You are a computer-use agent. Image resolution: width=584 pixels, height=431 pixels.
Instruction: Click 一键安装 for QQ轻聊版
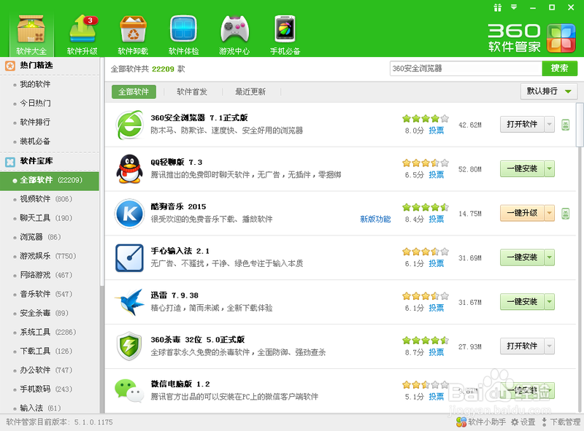pyautogui.click(x=522, y=168)
